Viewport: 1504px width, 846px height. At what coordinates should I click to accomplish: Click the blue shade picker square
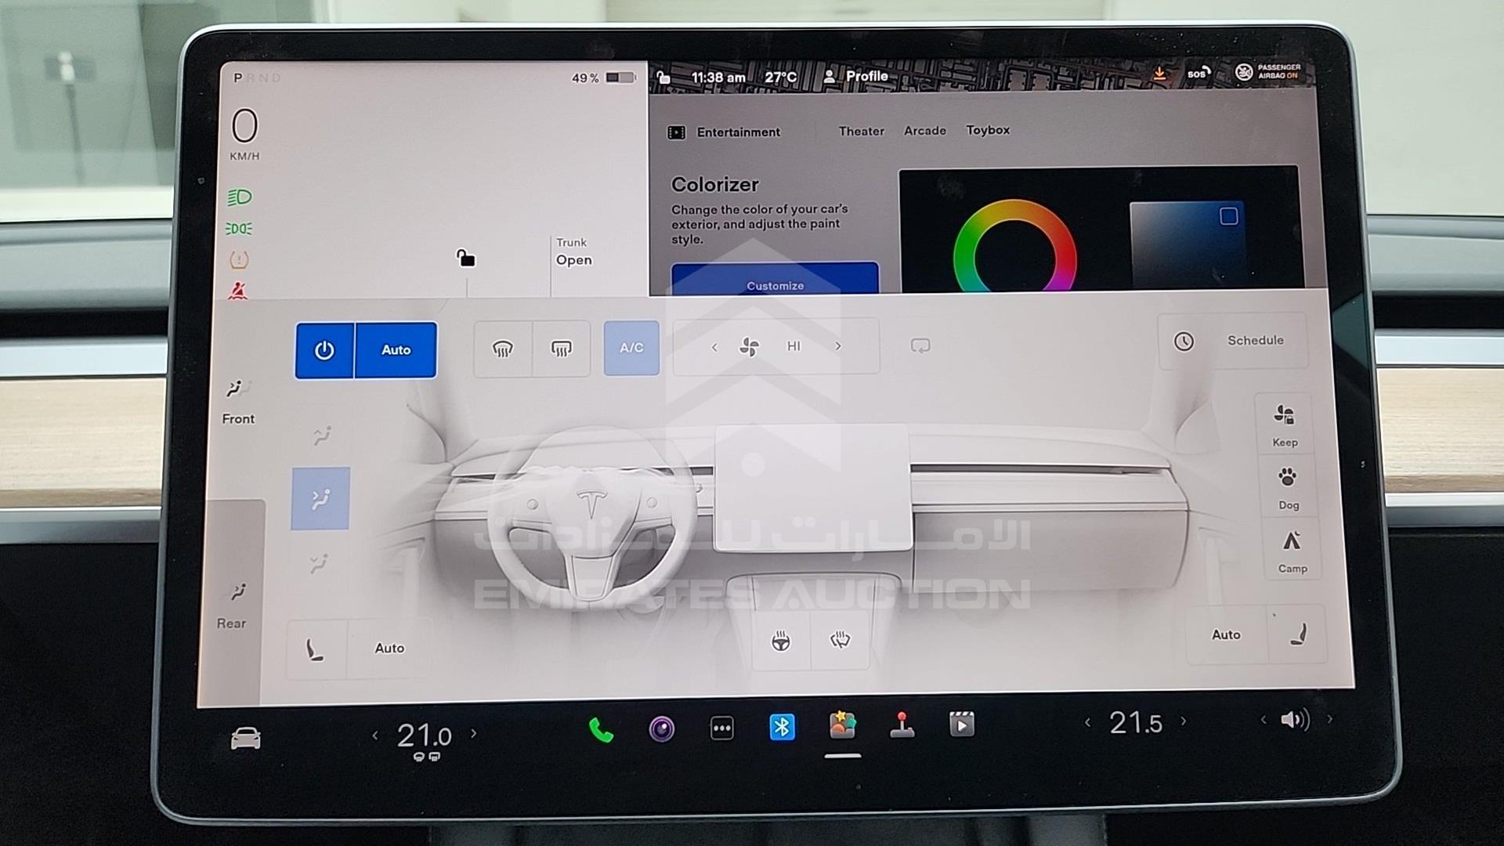(1188, 244)
